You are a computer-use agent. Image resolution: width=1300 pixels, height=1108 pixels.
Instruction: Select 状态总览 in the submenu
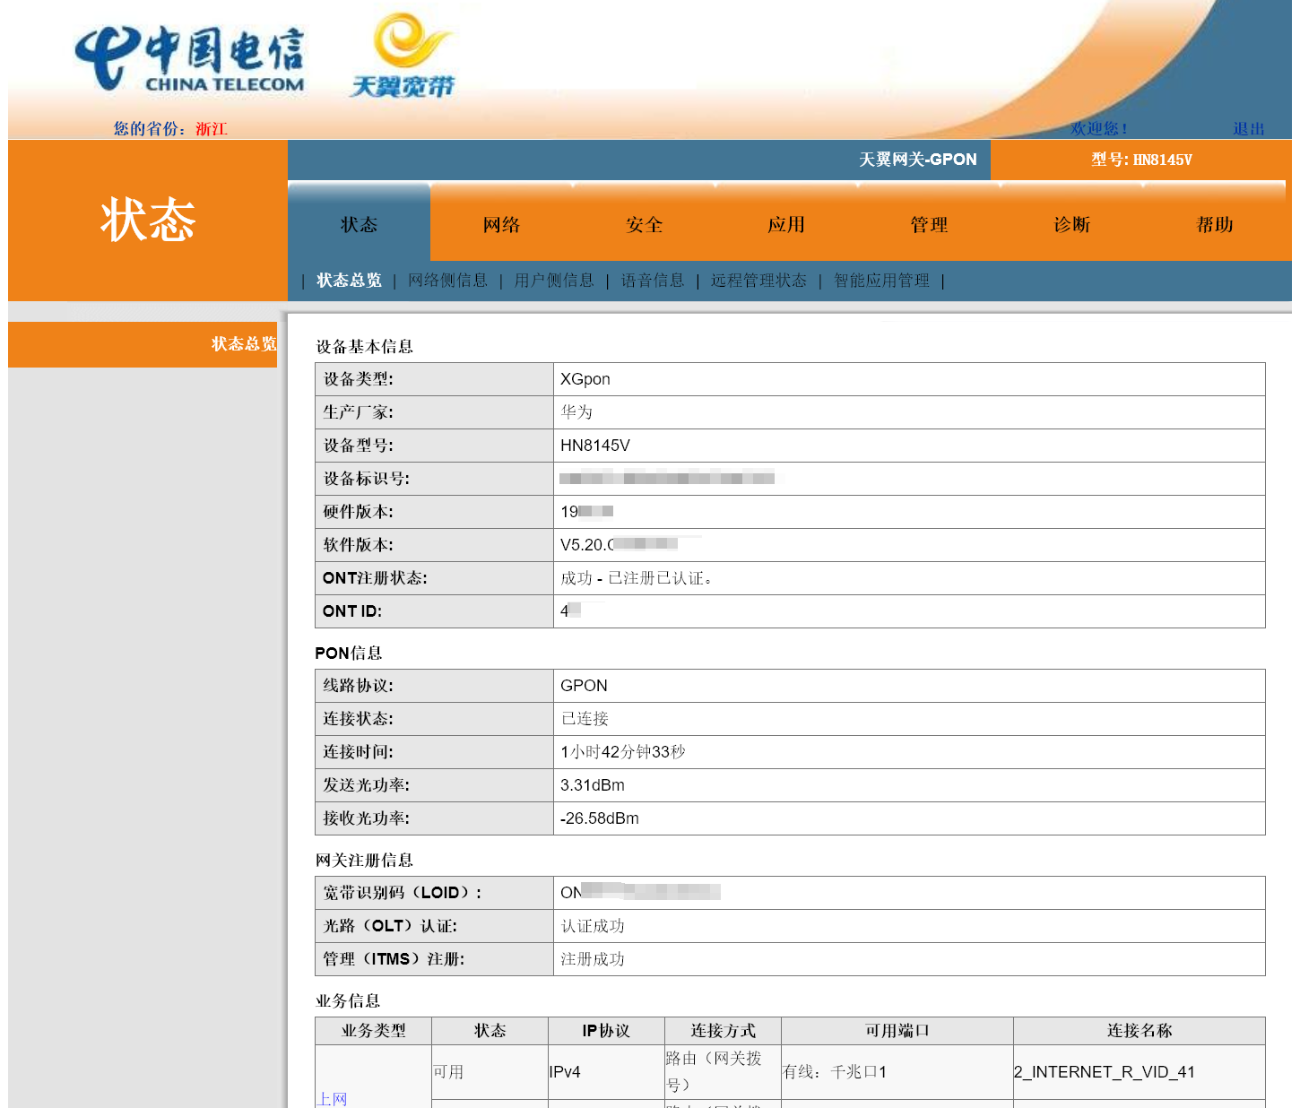349,281
